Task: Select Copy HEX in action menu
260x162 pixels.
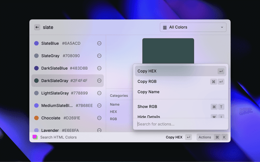Action: [x=147, y=71]
